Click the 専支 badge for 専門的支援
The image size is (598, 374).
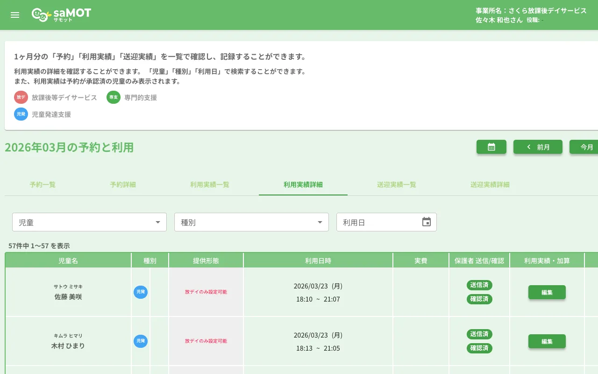[113, 97]
